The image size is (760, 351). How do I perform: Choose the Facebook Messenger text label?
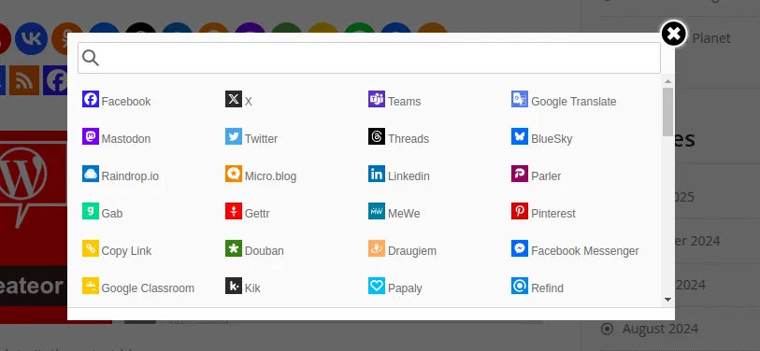(x=585, y=251)
